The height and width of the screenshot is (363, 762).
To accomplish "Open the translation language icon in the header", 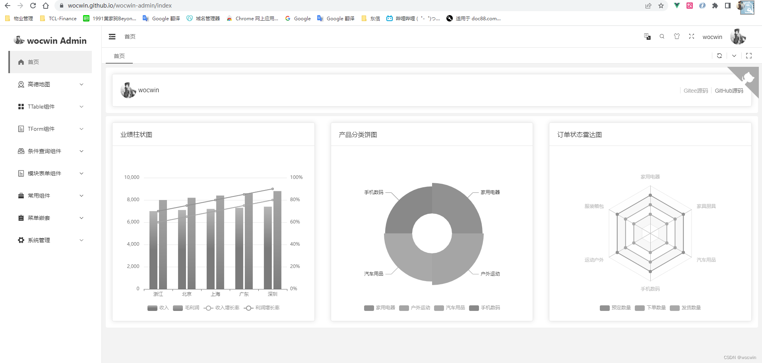I will click(x=647, y=37).
